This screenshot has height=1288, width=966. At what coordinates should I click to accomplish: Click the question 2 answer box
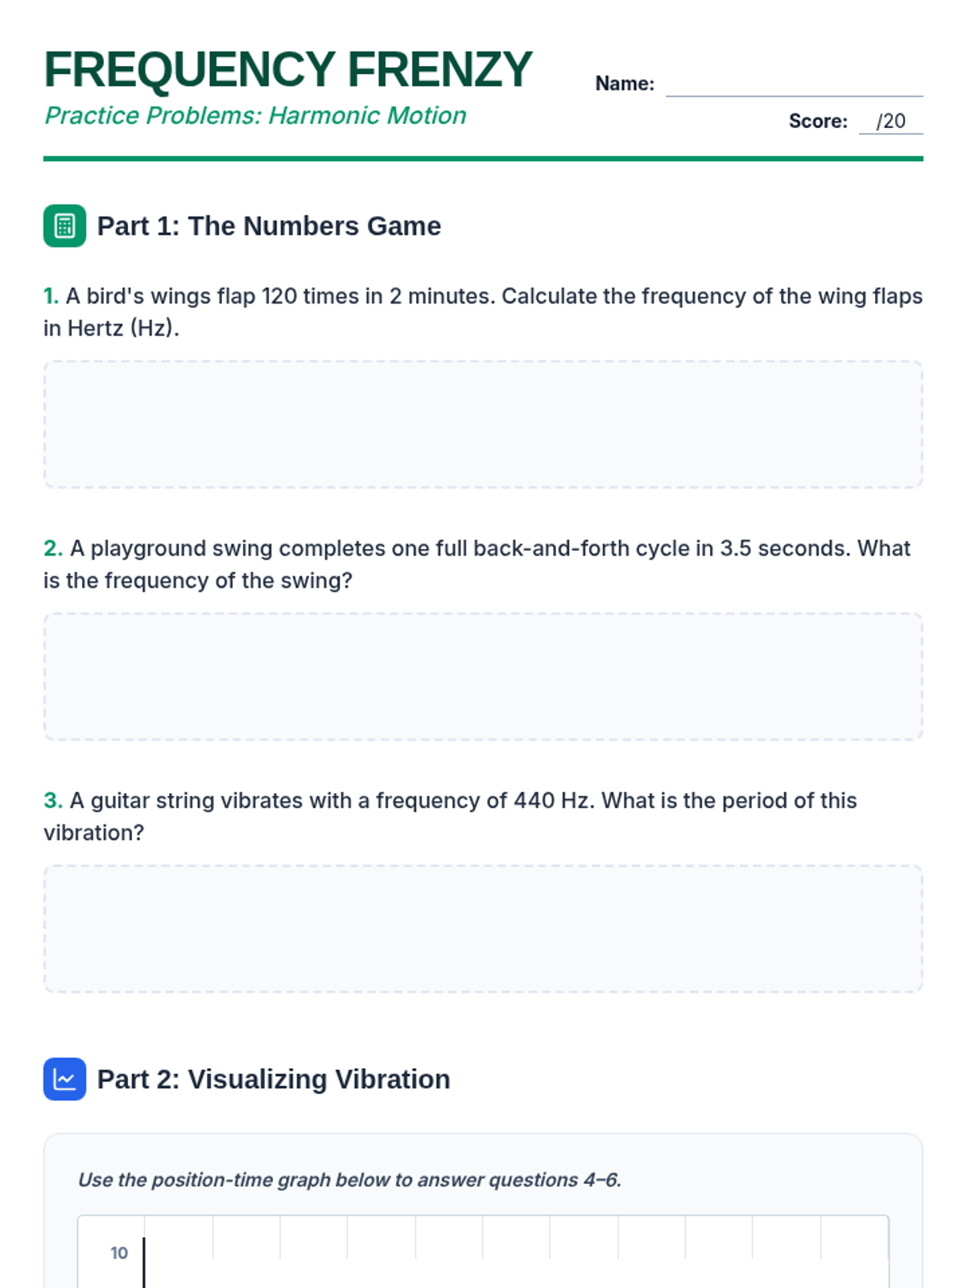[x=483, y=676]
